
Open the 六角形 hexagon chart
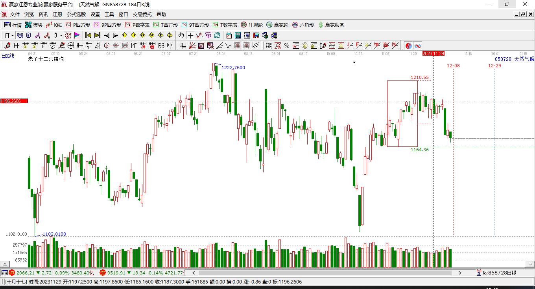[x=303, y=25]
